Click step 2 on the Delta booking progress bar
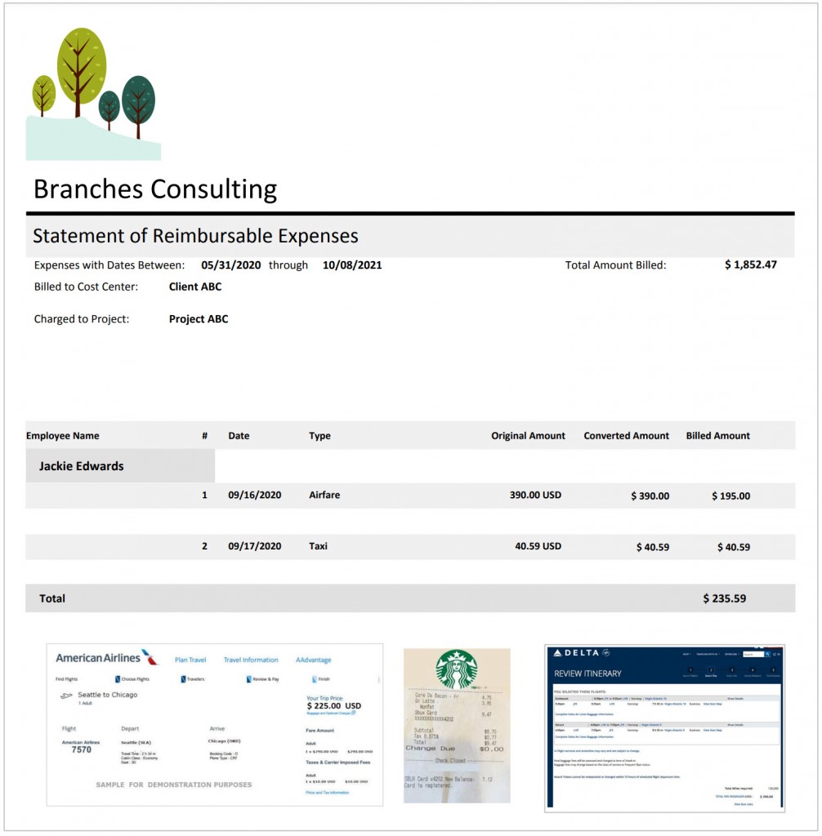Viewport: 822px width, 836px height. click(x=710, y=669)
